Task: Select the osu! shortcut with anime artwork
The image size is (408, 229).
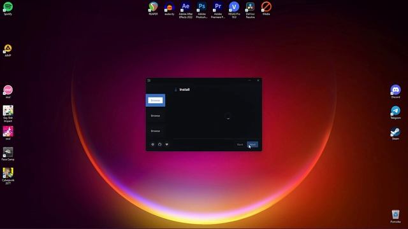Action: tap(8, 133)
